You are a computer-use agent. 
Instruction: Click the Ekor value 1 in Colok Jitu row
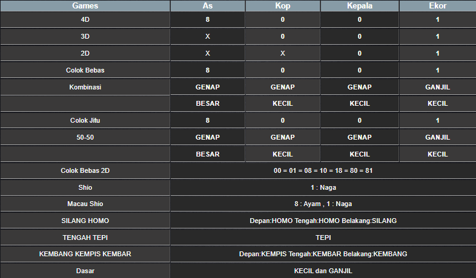click(x=437, y=120)
